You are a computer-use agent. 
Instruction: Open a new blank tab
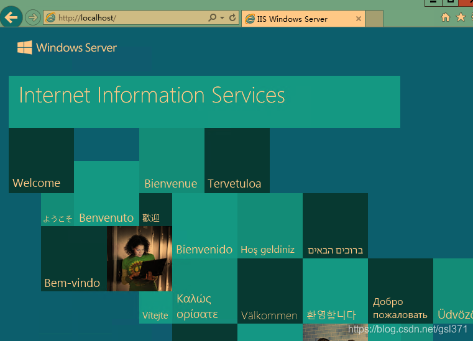click(374, 19)
